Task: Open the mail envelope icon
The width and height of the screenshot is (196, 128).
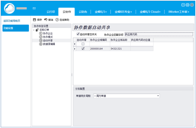Action: coord(34,8)
